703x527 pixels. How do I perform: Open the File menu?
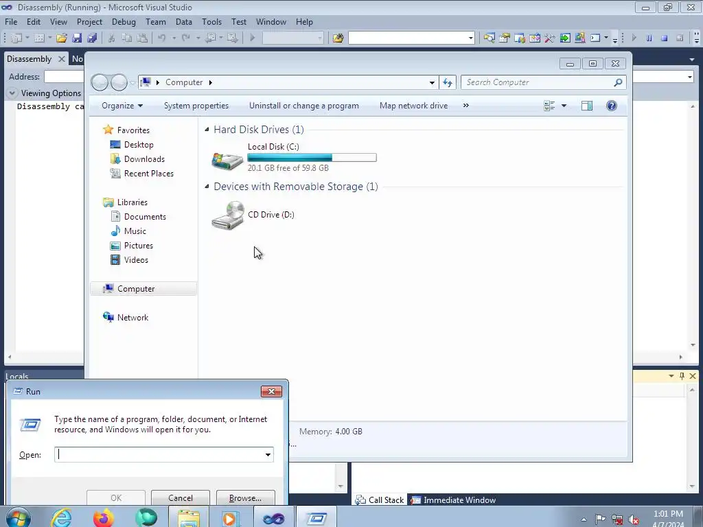click(x=11, y=21)
